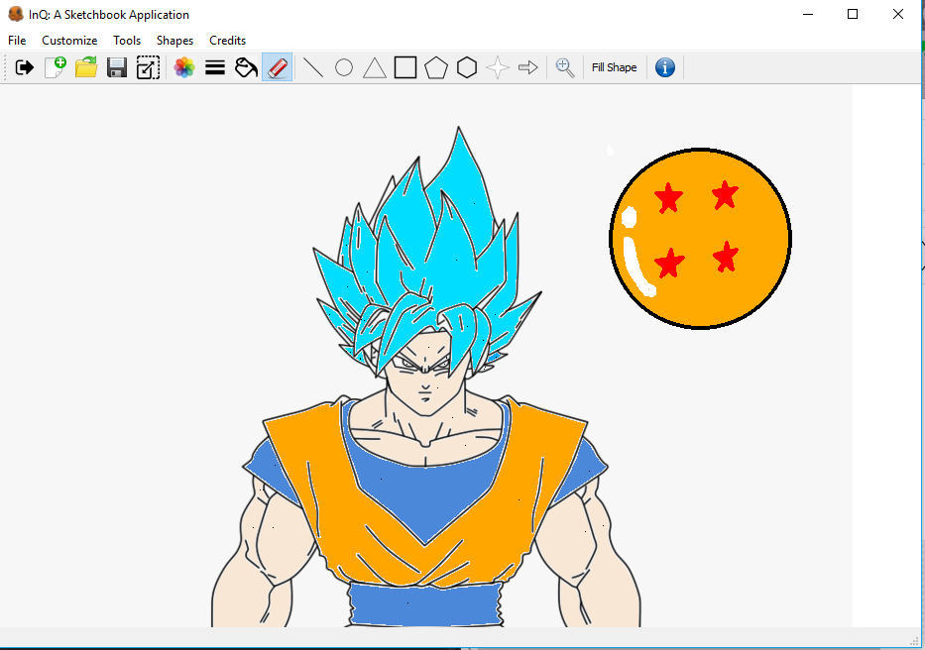
Task: Toggle the Fill Shape option
Action: click(x=614, y=67)
